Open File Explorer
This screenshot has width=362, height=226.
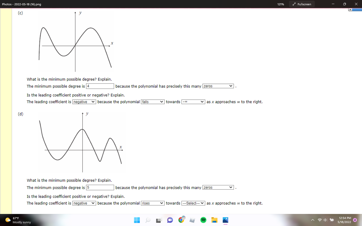click(214, 220)
